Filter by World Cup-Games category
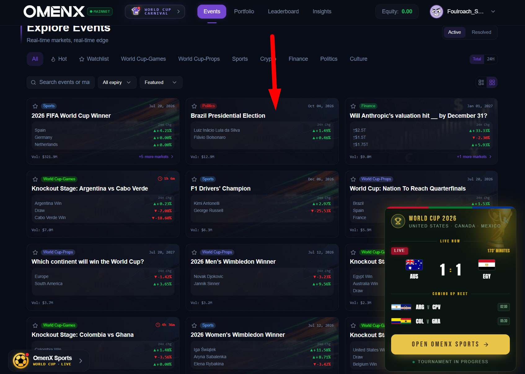 pos(143,59)
